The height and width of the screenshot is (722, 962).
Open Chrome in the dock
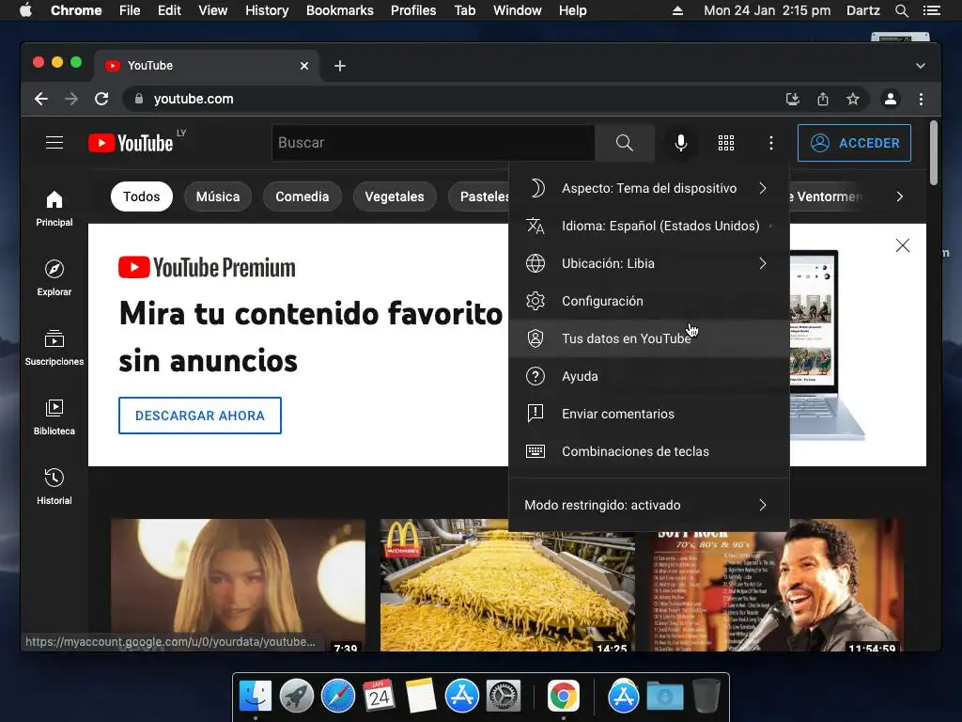pos(564,697)
